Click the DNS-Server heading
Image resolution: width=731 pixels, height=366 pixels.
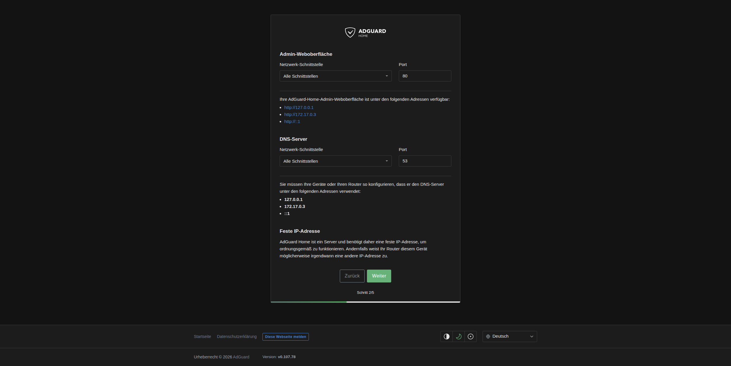click(x=293, y=139)
